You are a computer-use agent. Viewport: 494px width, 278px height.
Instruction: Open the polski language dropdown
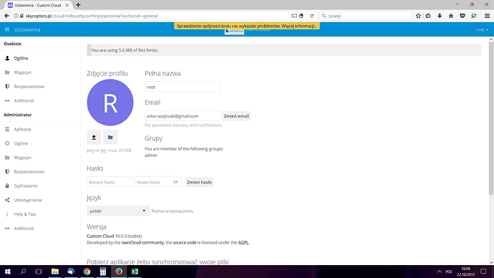(118, 211)
